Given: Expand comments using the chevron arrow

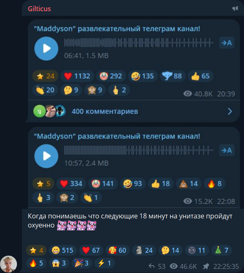Looking at the screenshot, I should coord(230,111).
